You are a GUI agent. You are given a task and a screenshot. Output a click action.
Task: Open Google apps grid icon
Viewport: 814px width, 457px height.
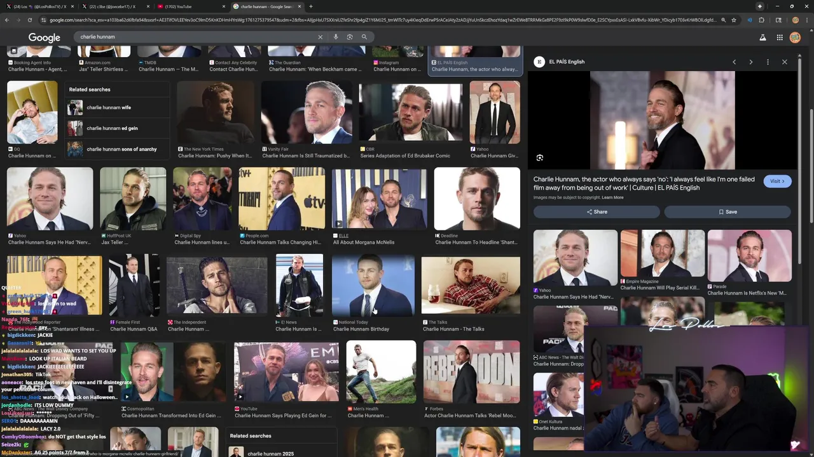tap(780, 37)
